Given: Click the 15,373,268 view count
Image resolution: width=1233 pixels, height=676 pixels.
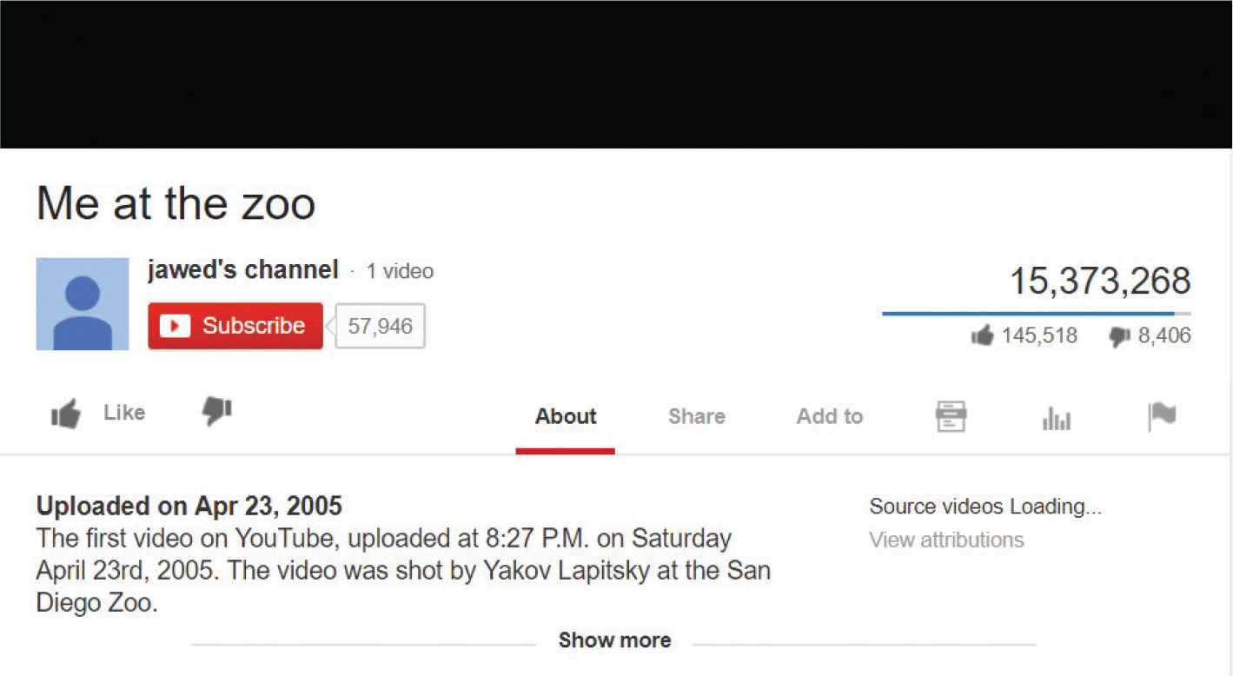Looking at the screenshot, I should (1100, 282).
